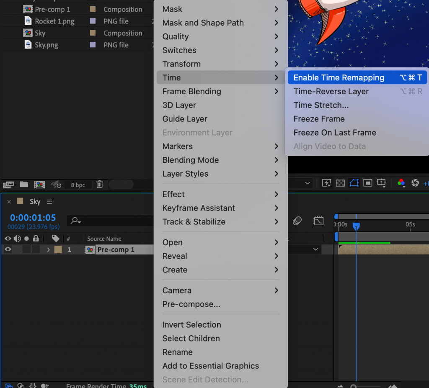Open the dropdown chevron left of preview icons

pos(308,183)
